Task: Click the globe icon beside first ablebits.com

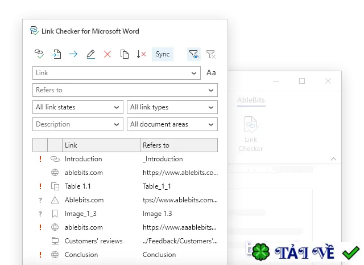Action: click(55, 173)
